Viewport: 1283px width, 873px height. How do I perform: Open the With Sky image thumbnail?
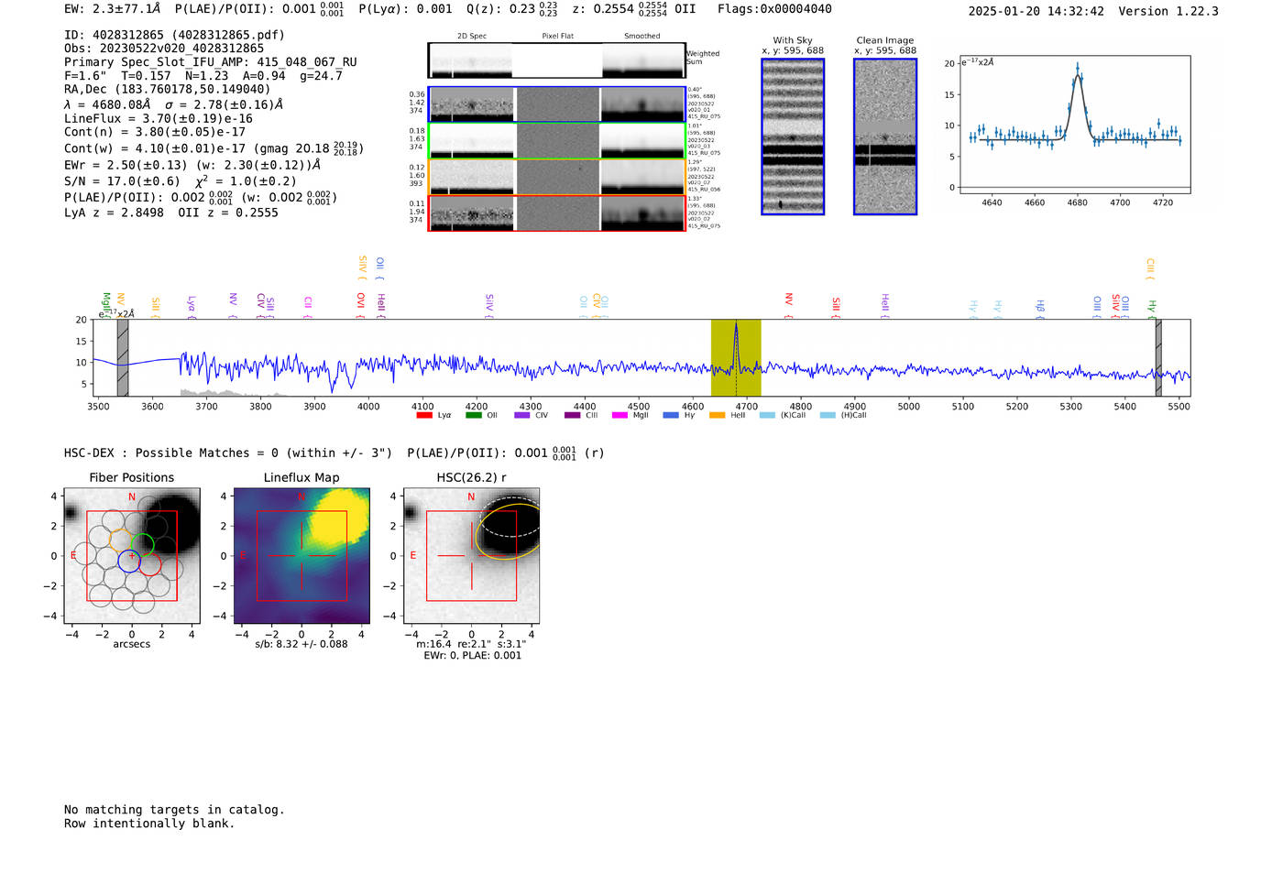(793, 136)
